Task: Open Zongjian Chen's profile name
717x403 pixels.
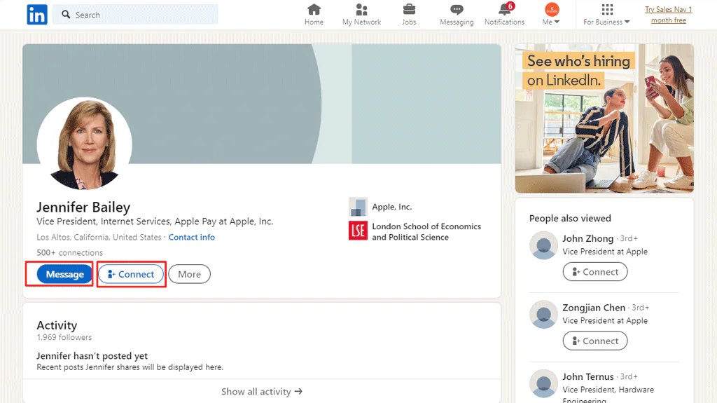Action: coord(594,308)
